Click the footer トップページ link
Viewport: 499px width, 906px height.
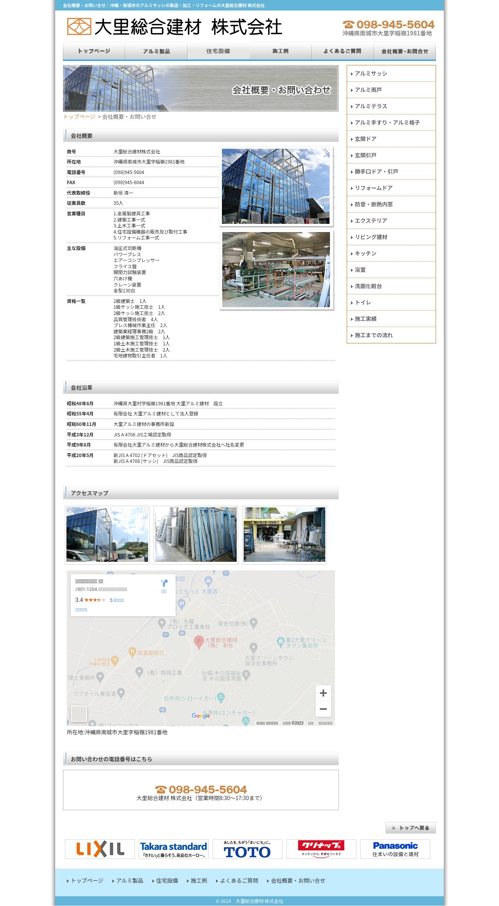[85, 881]
